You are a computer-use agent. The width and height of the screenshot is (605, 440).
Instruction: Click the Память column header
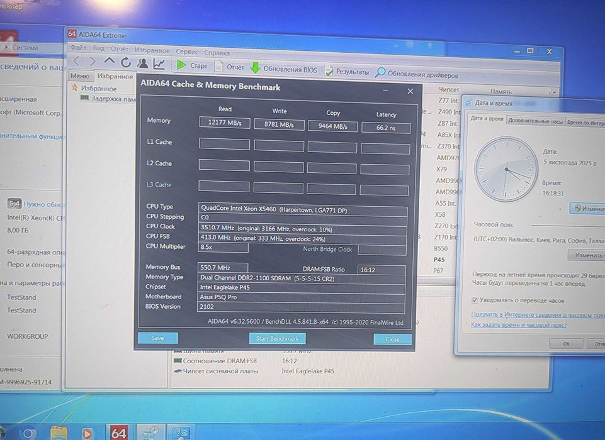tap(501, 91)
